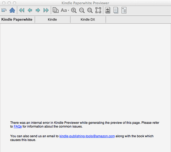This screenshot has width=171, height=152.
Task: Click the 'There was an internal error' text
Action: click(30, 123)
